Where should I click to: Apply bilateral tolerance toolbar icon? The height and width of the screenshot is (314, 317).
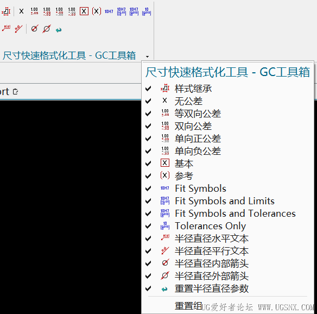(x=47, y=11)
